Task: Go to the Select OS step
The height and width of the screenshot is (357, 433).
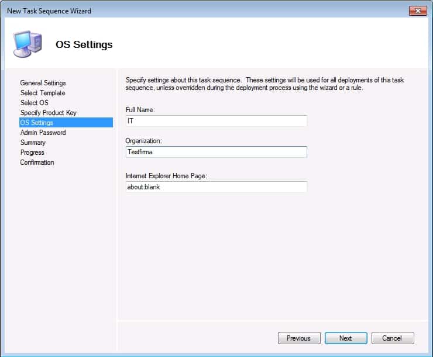Action: [35, 103]
